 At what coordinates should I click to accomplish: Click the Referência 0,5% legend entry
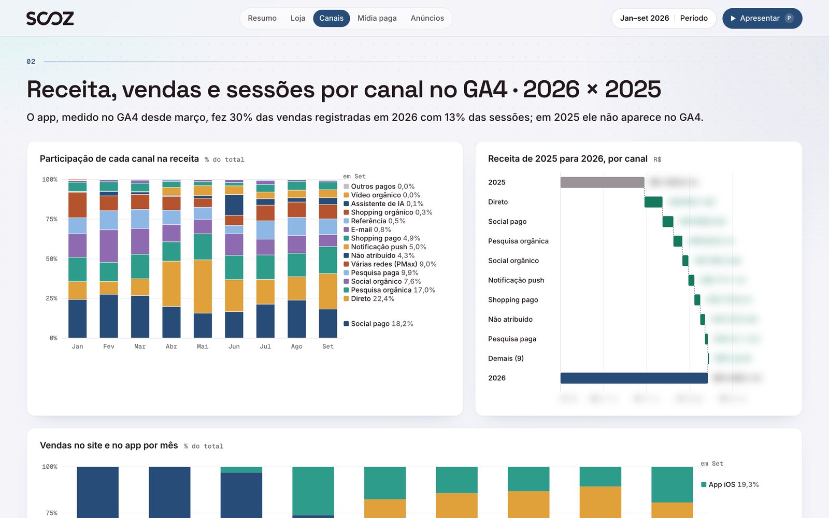point(375,221)
